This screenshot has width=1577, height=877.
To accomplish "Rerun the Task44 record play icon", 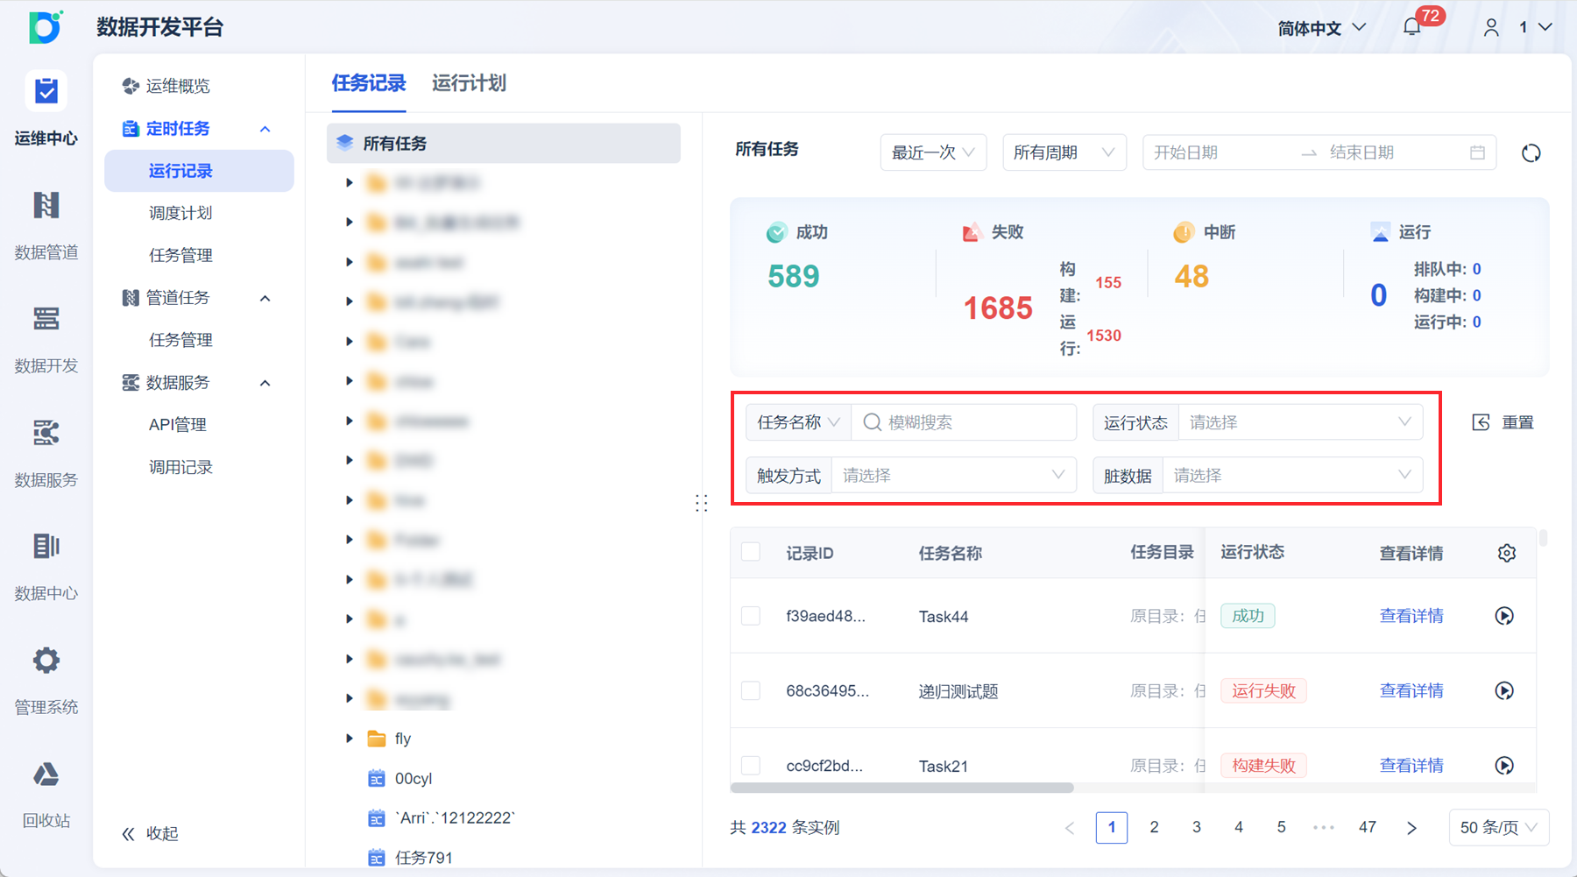I will point(1503,616).
